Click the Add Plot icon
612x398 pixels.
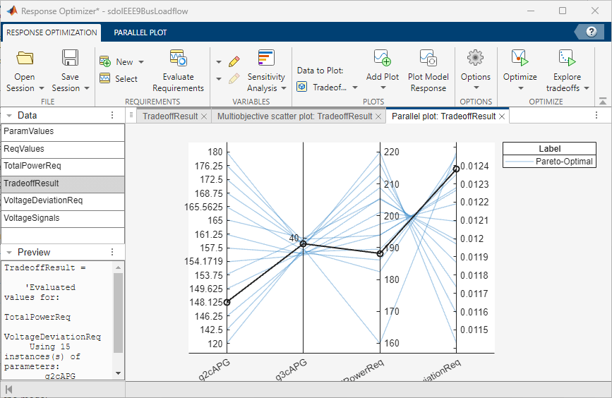point(382,59)
